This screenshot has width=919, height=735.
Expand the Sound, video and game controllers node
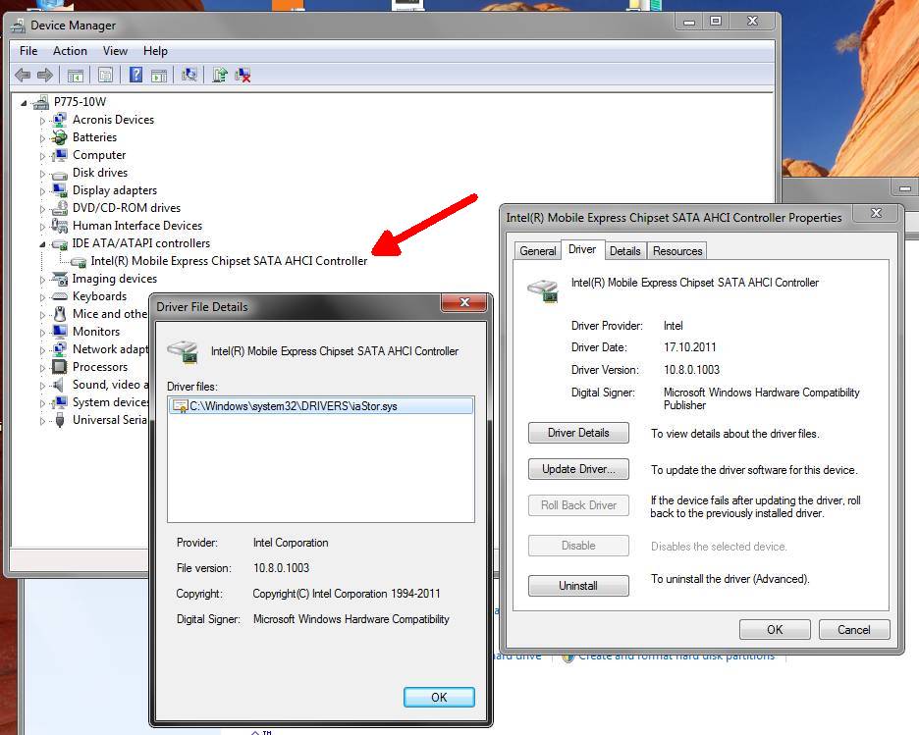(42, 386)
